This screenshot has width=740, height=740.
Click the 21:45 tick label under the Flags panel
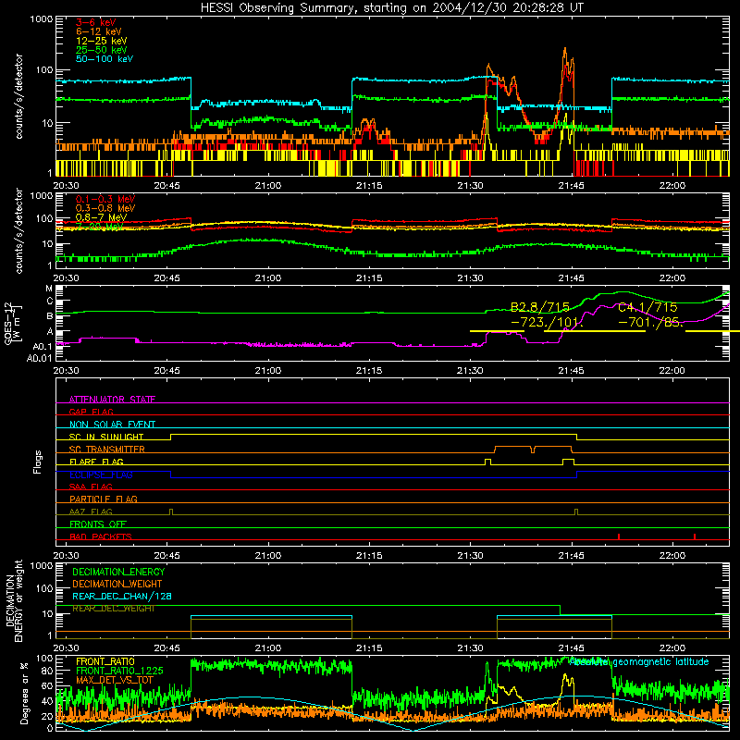[x=571, y=556]
